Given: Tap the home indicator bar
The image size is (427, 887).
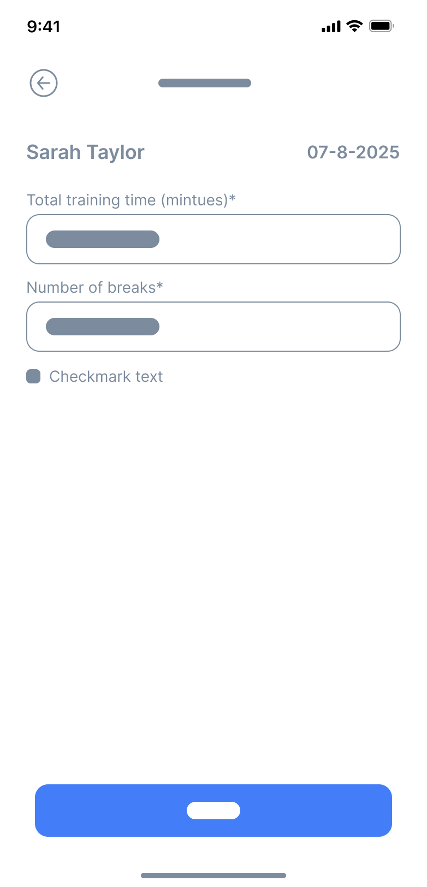Looking at the screenshot, I should click(x=213, y=876).
